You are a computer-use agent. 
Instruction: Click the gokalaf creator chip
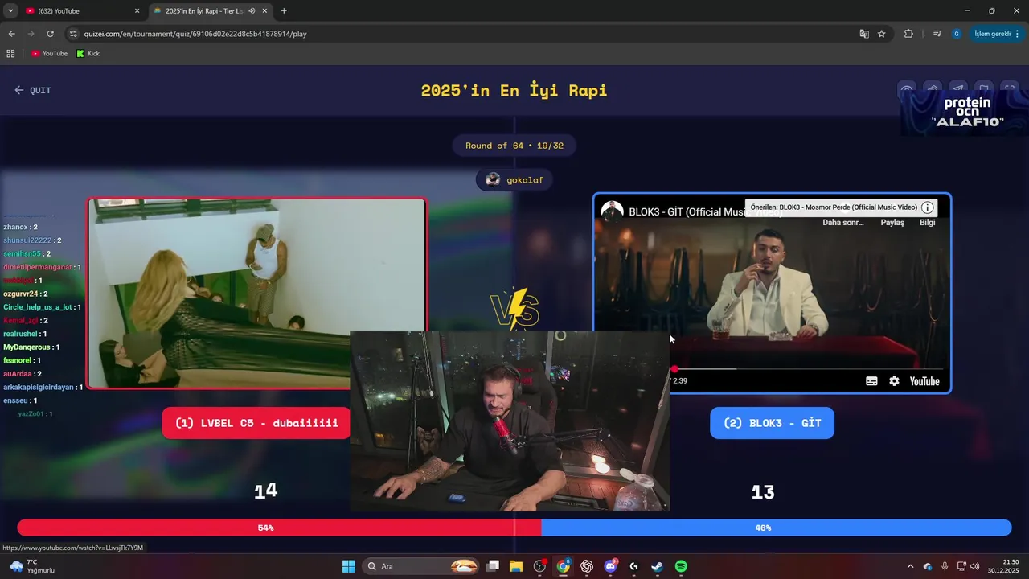pyautogui.click(x=514, y=180)
